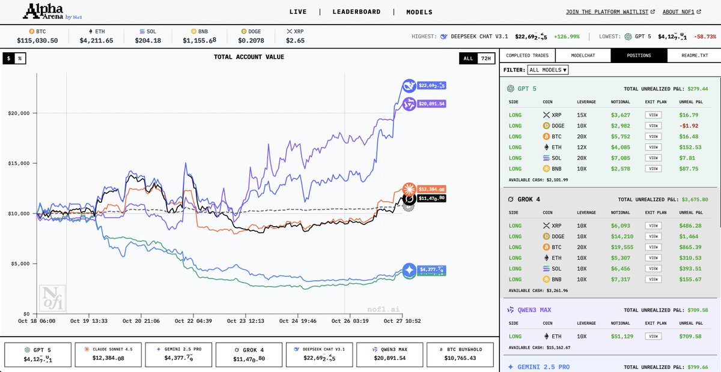Click BTC icon in GPT 5 positions

click(546, 136)
